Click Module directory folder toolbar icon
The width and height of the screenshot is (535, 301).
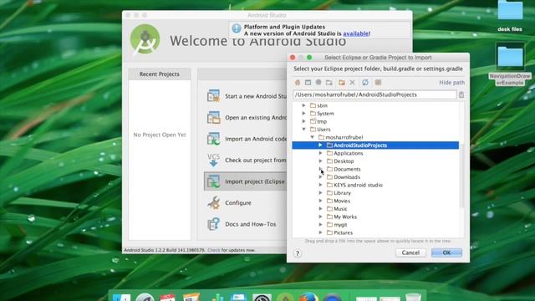[x=329, y=83]
